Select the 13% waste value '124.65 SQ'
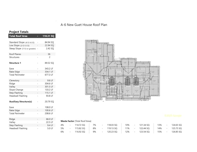The width and height of the screenshot is (197, 152). 177,125
